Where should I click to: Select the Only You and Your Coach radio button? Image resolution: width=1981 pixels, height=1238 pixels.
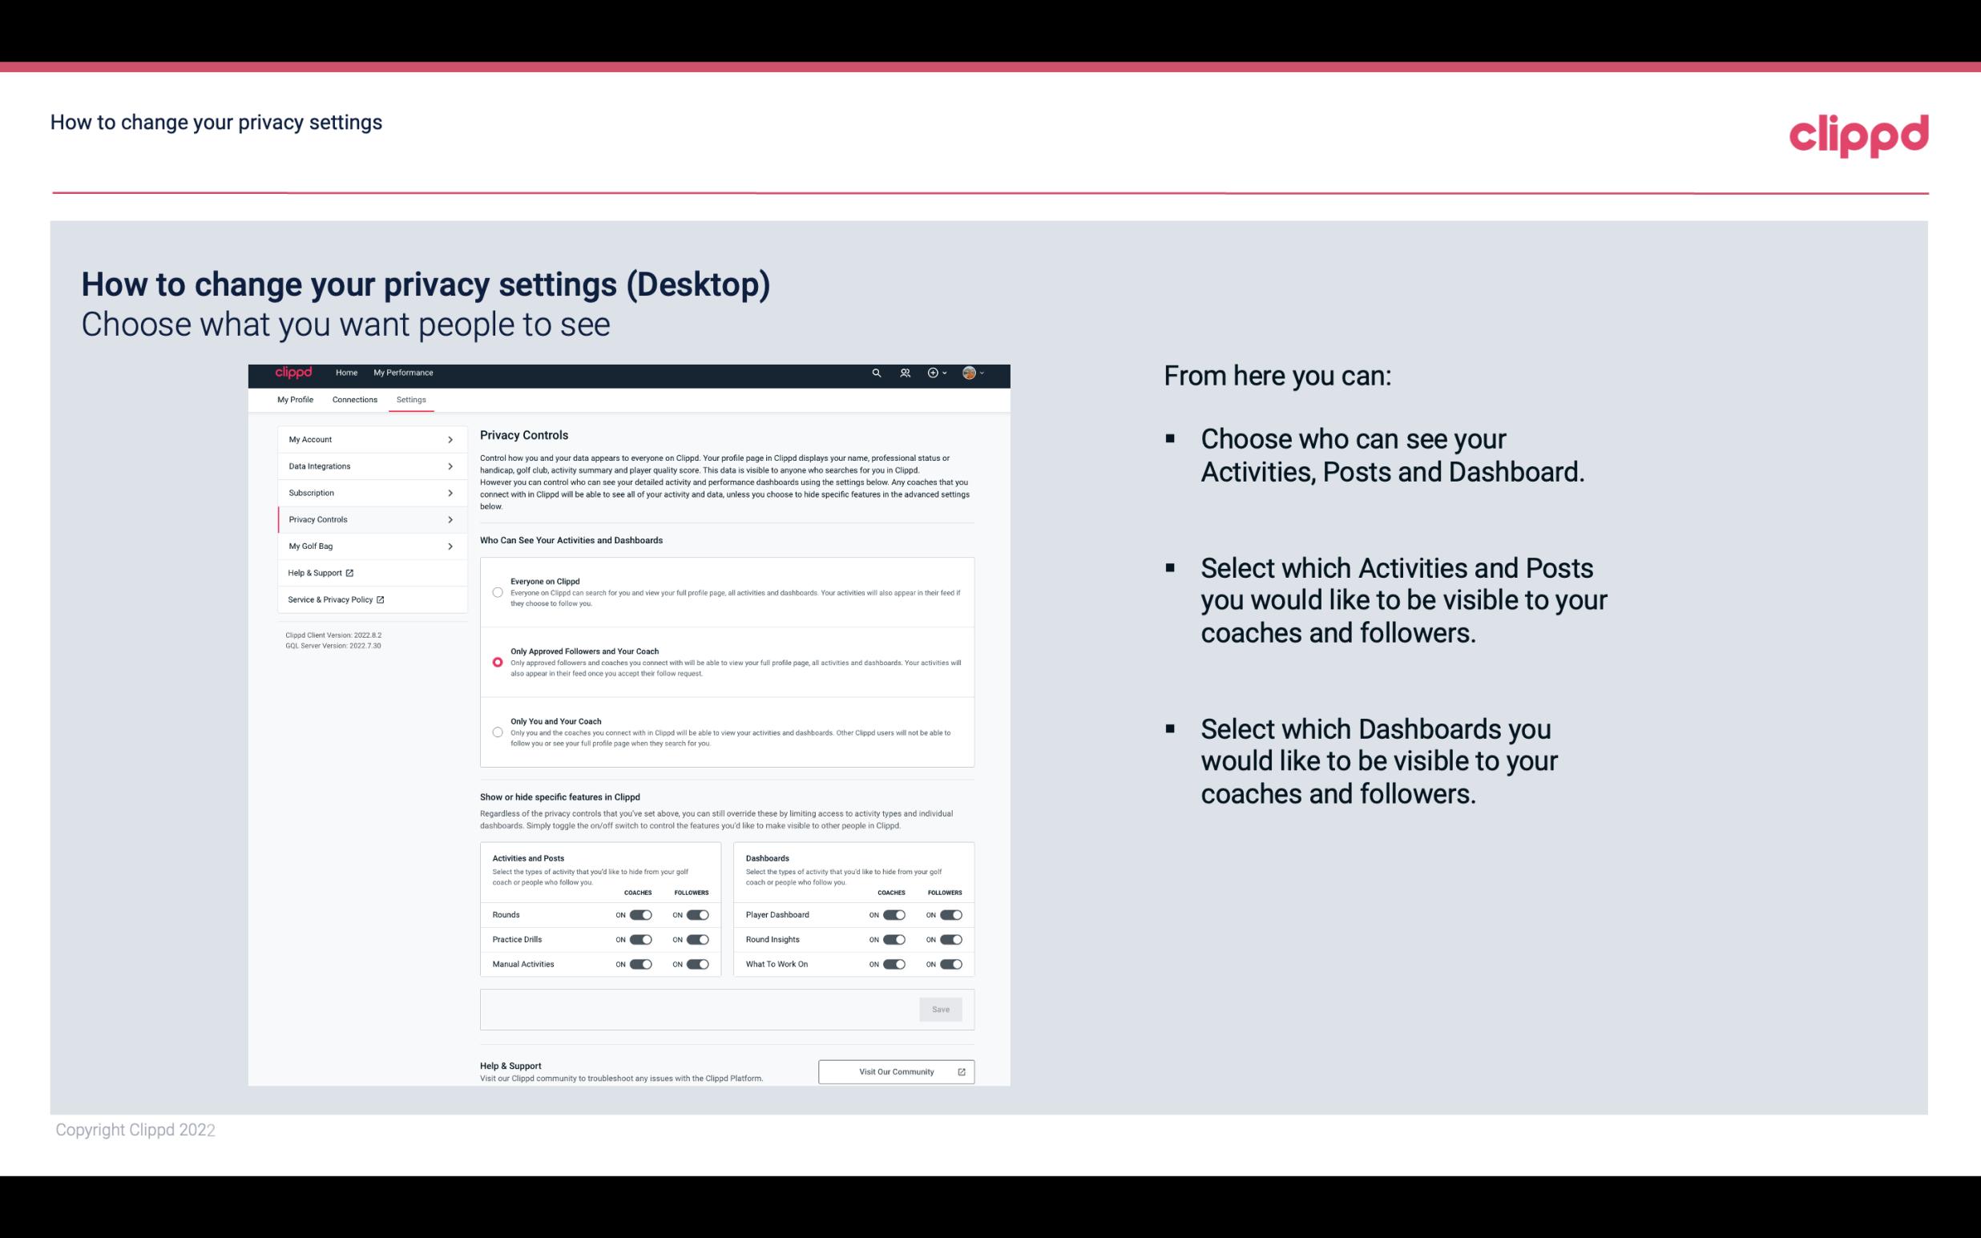[496, 730]
